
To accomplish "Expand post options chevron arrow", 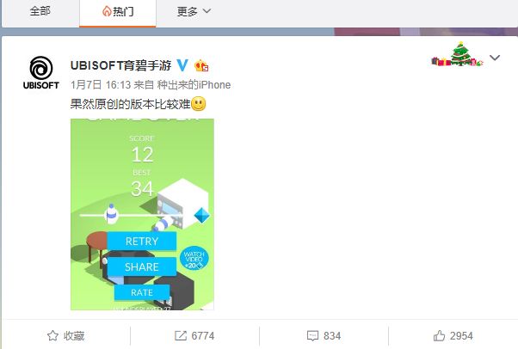I will coord(495,58).
